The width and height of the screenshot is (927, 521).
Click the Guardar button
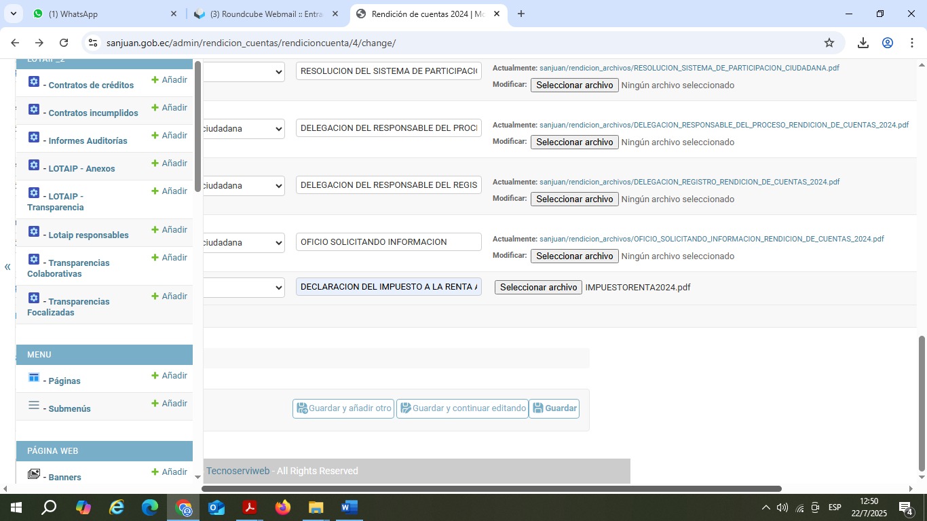[x=554, y=408]
